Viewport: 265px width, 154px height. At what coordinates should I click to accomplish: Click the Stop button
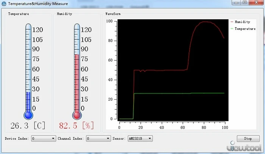248,139
